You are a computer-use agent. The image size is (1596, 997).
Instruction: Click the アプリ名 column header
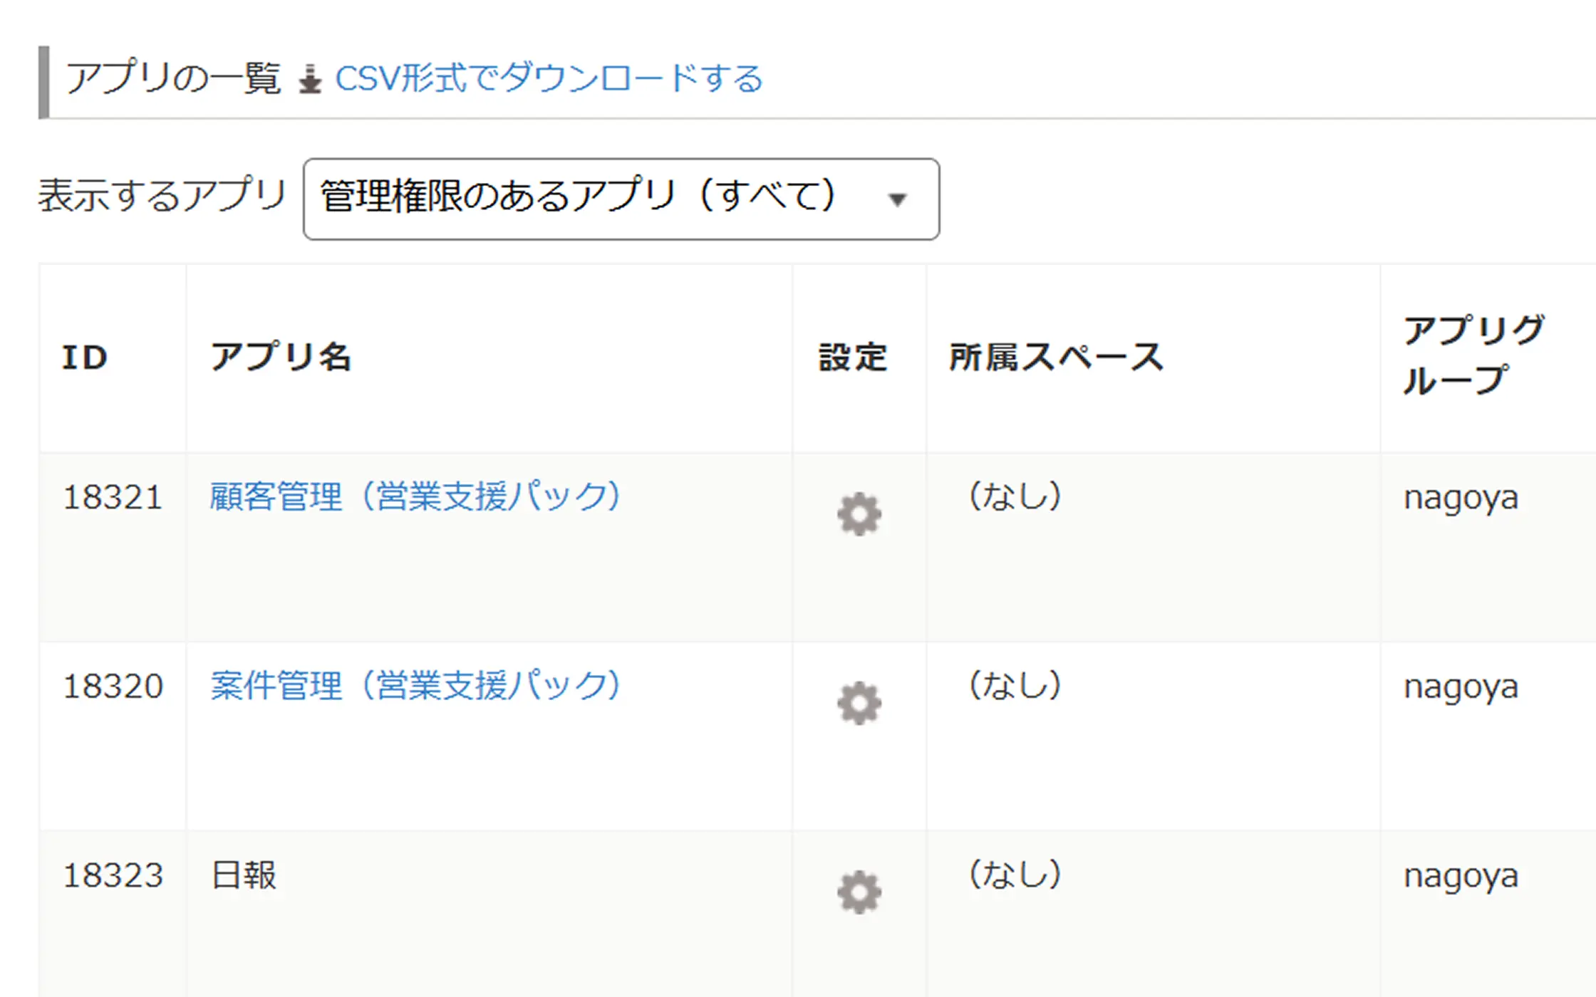click(281, 357)
